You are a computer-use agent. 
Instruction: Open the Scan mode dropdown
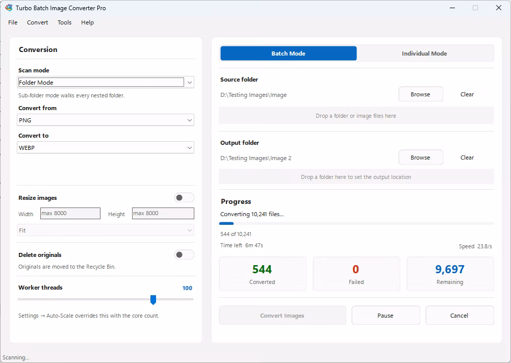pyautogui.click(x=105, y=83)
